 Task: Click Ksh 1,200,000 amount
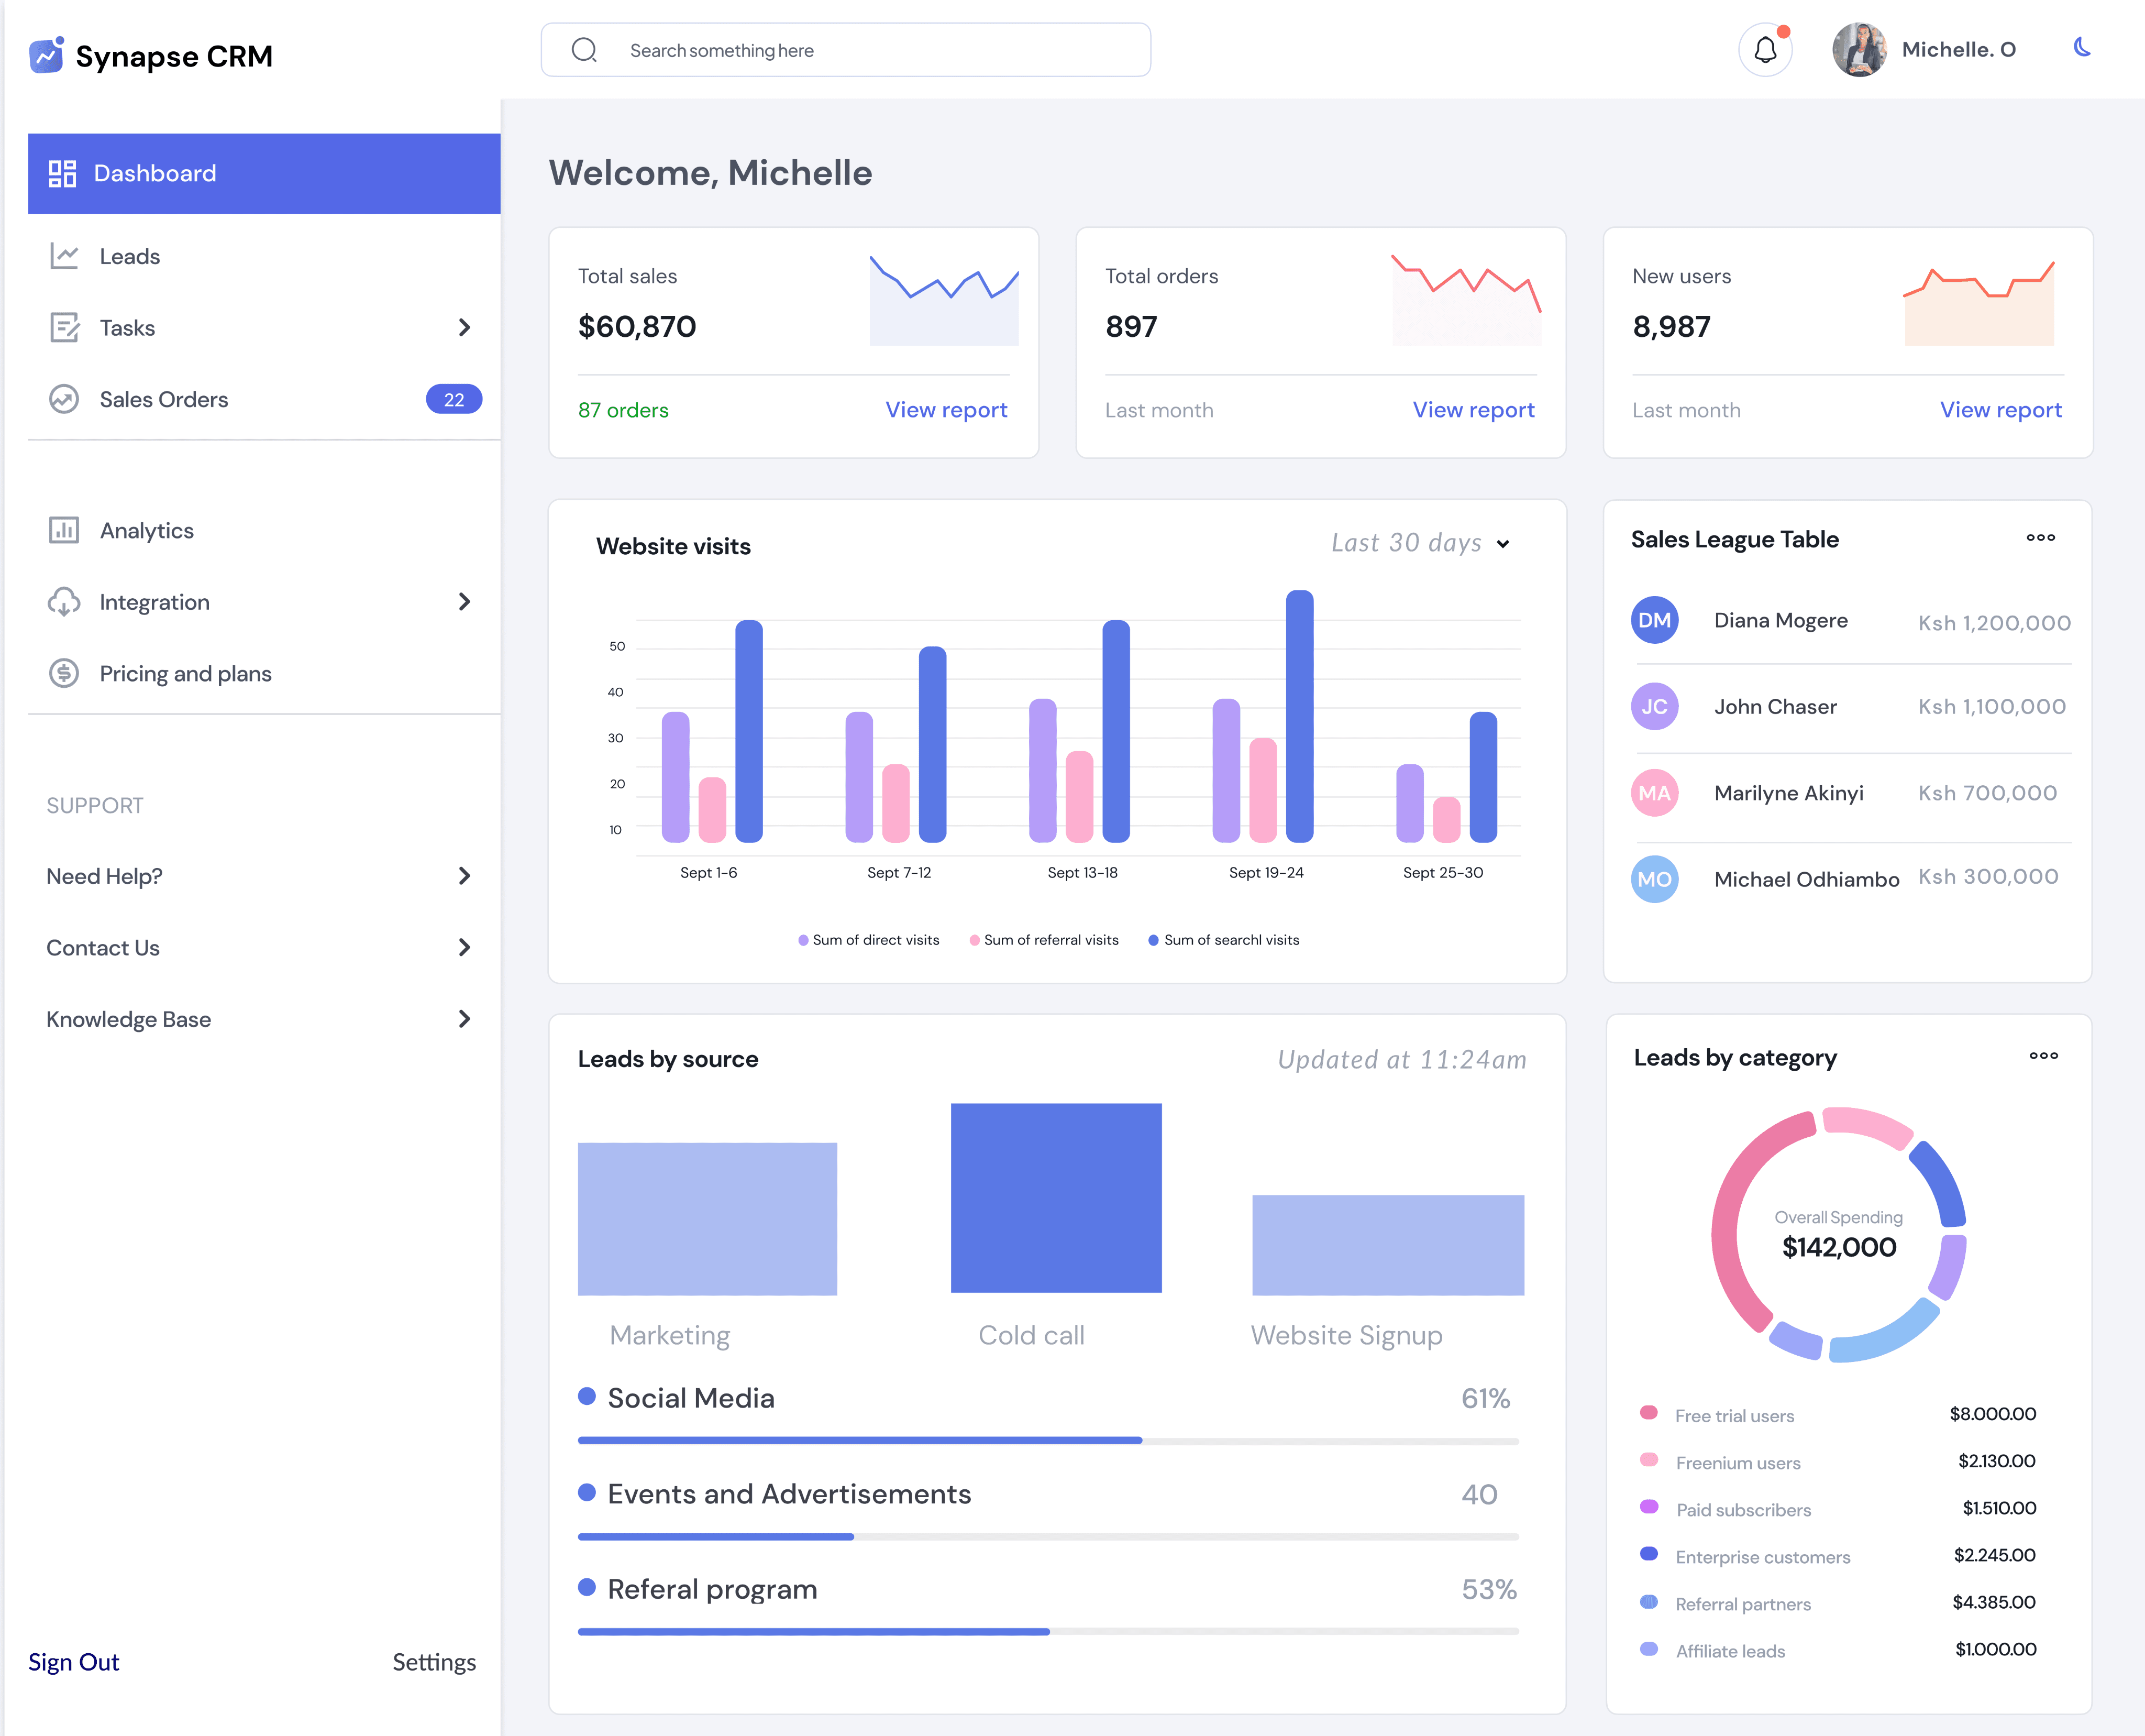tap(1994, 623)
